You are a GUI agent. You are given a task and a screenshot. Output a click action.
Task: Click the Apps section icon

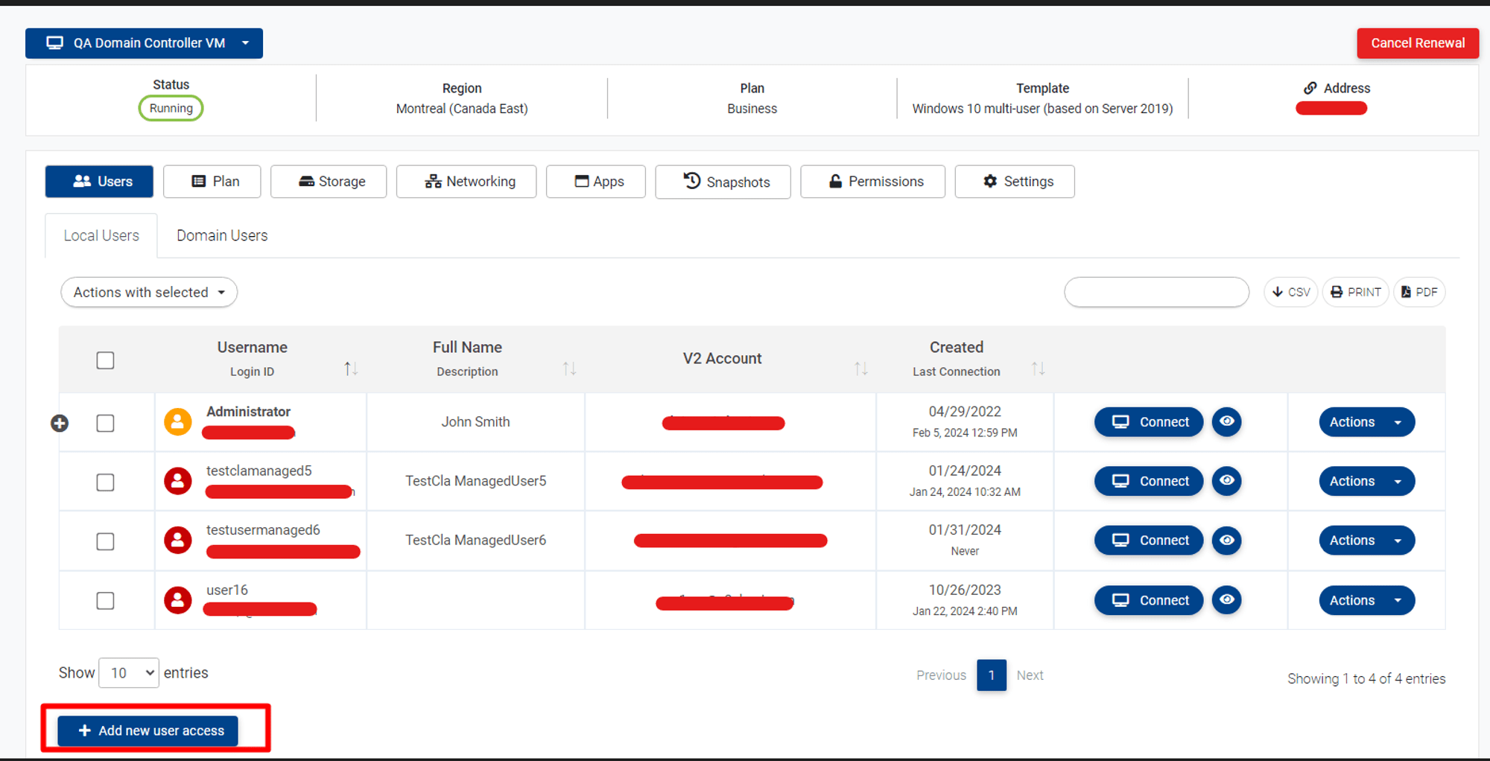click(x=582, y=181)
